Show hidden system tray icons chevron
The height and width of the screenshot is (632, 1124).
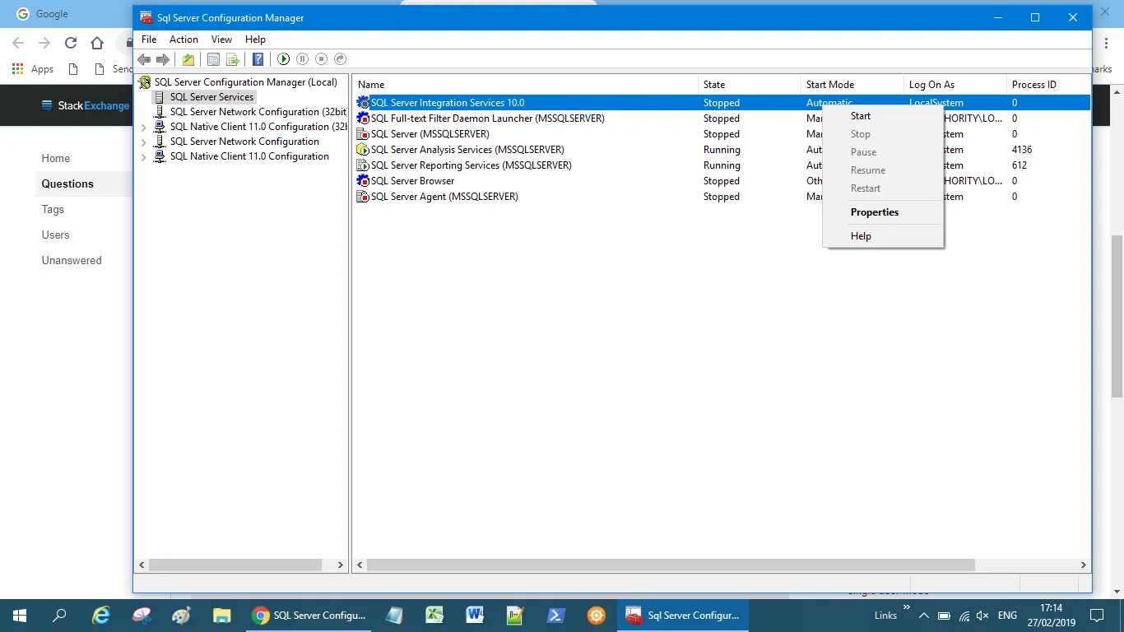click(924, 615)
